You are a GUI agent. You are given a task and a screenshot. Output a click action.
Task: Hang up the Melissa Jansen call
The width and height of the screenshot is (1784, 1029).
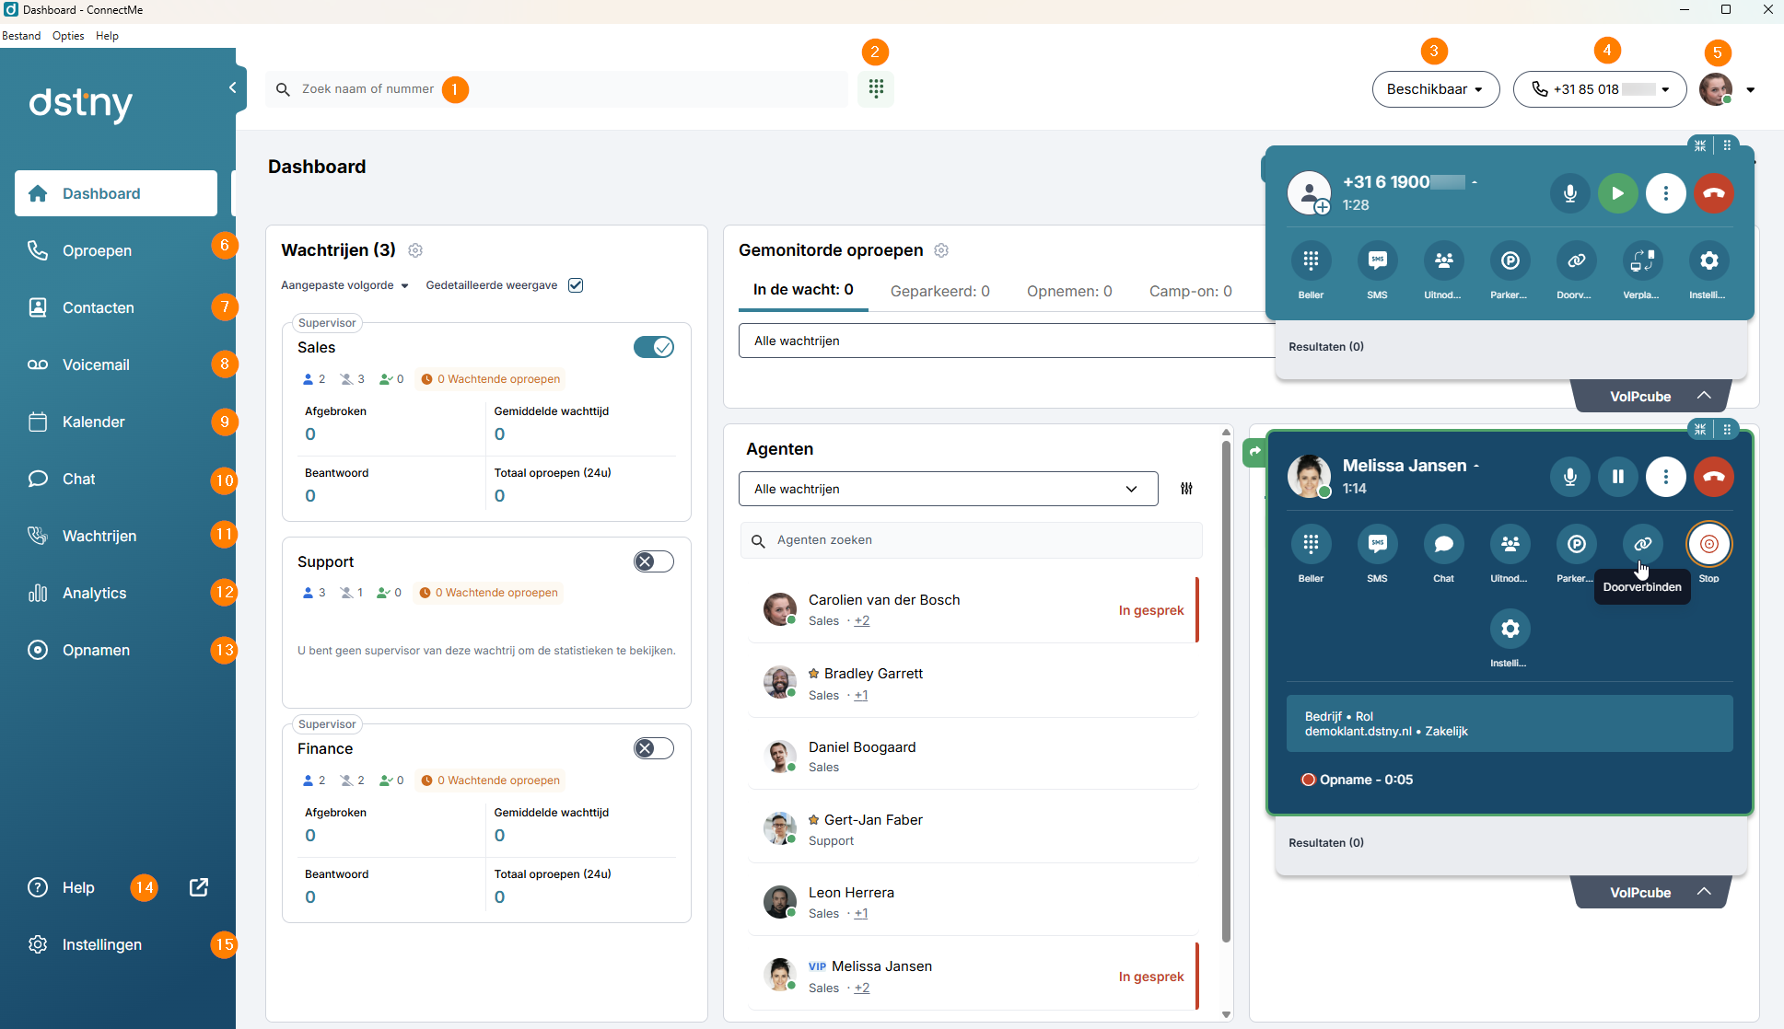point(1714,477)
